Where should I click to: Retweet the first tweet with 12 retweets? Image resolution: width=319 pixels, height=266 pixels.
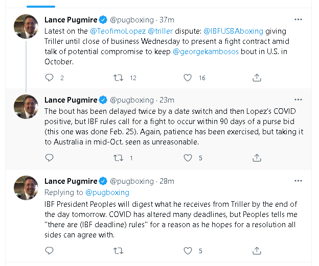coord(118,78)
